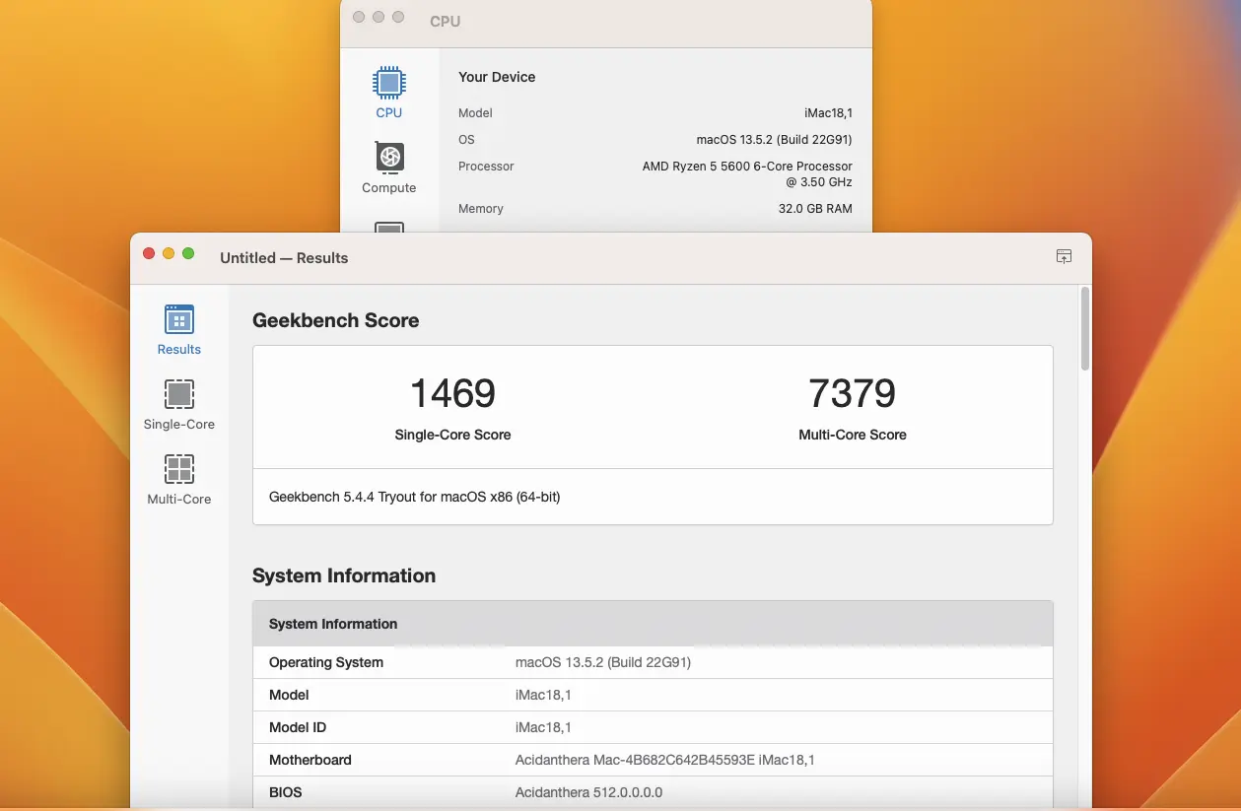Click the Memory label in CPU window

click(x=481, y=209)
